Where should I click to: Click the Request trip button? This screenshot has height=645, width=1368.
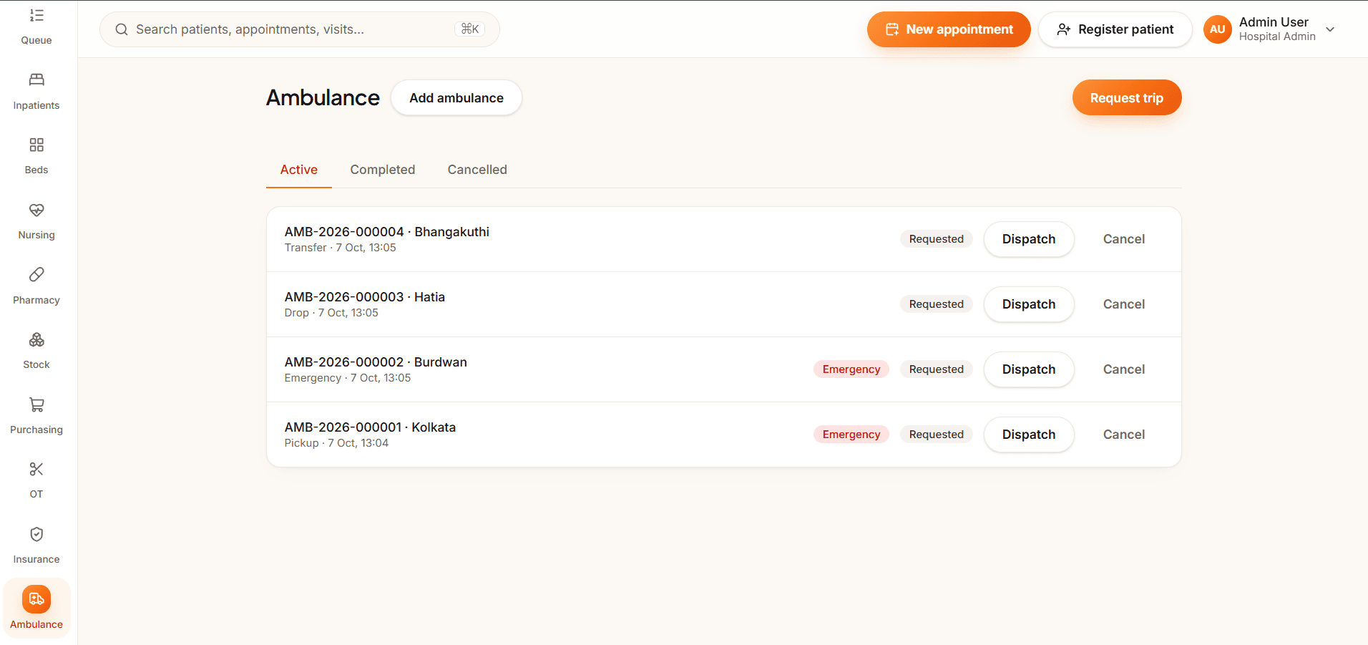click(1127, 98)
